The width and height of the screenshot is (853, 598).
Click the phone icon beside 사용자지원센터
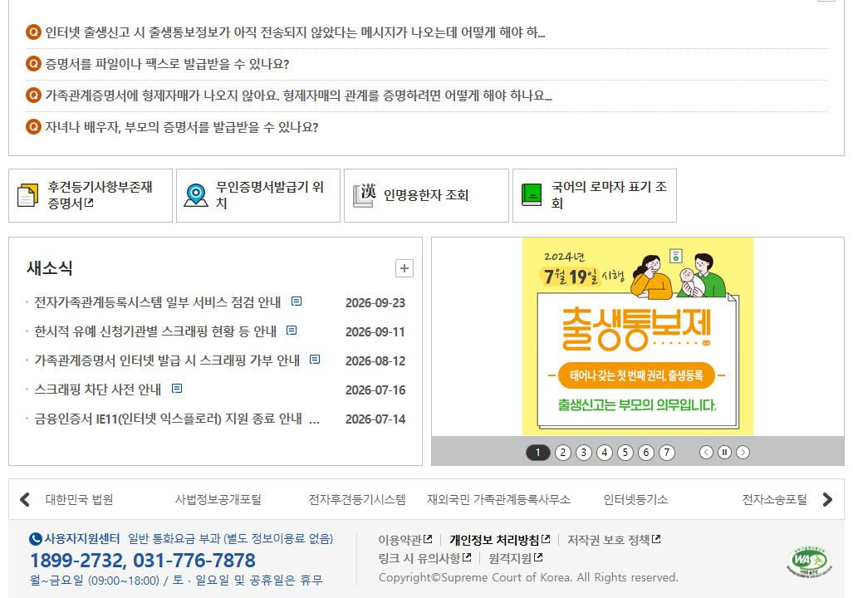[x=36, y=539]
